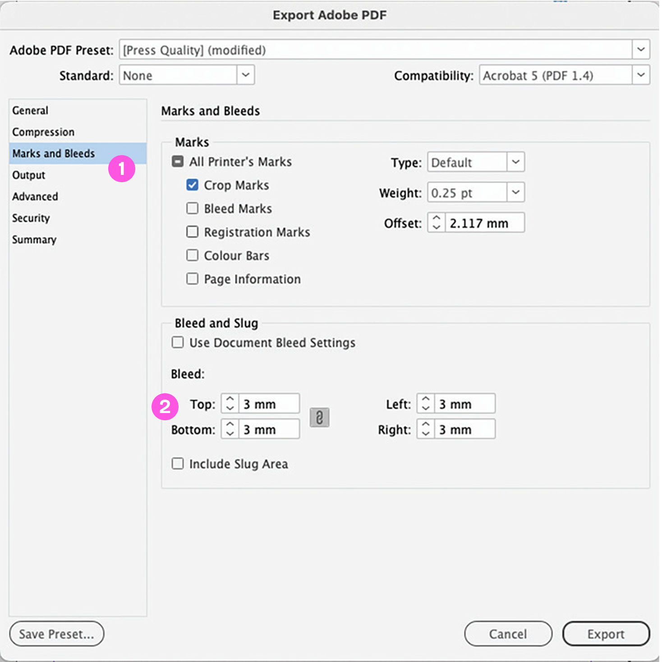Open the marks Type dropdown

pos(516,162)
